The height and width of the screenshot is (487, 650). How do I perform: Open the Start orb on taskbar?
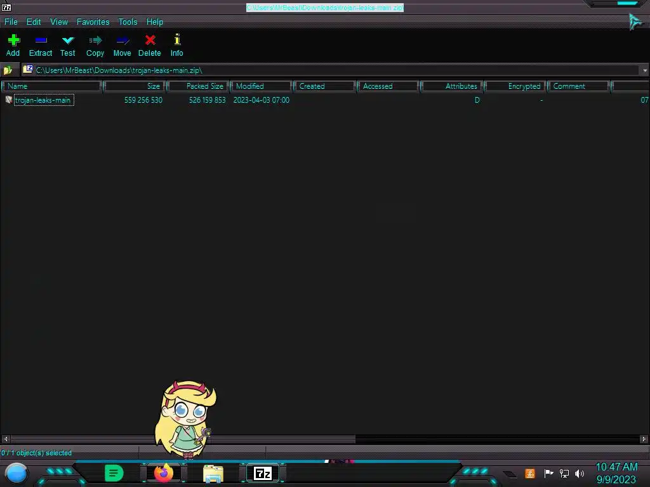pyautogui.click(x=17, y=473)
